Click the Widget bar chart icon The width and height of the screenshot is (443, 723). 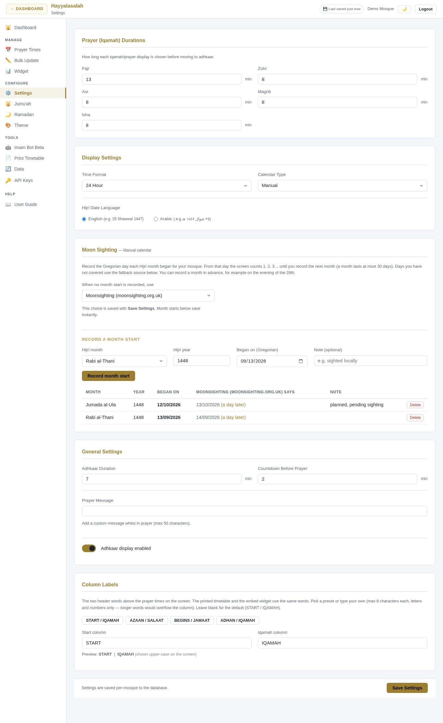[x=8, y=71]
